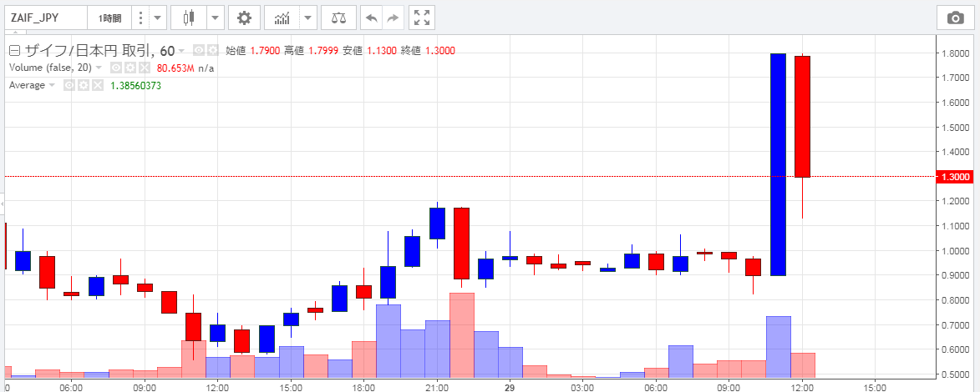Open dropdown arrow next to Average label
The width and height of the screenshot is (980, 392).
pyautogui.click(x=52, y=86)
